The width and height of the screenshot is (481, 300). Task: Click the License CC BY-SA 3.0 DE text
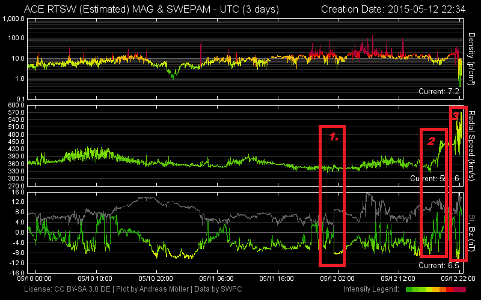(x=67, y=289)
